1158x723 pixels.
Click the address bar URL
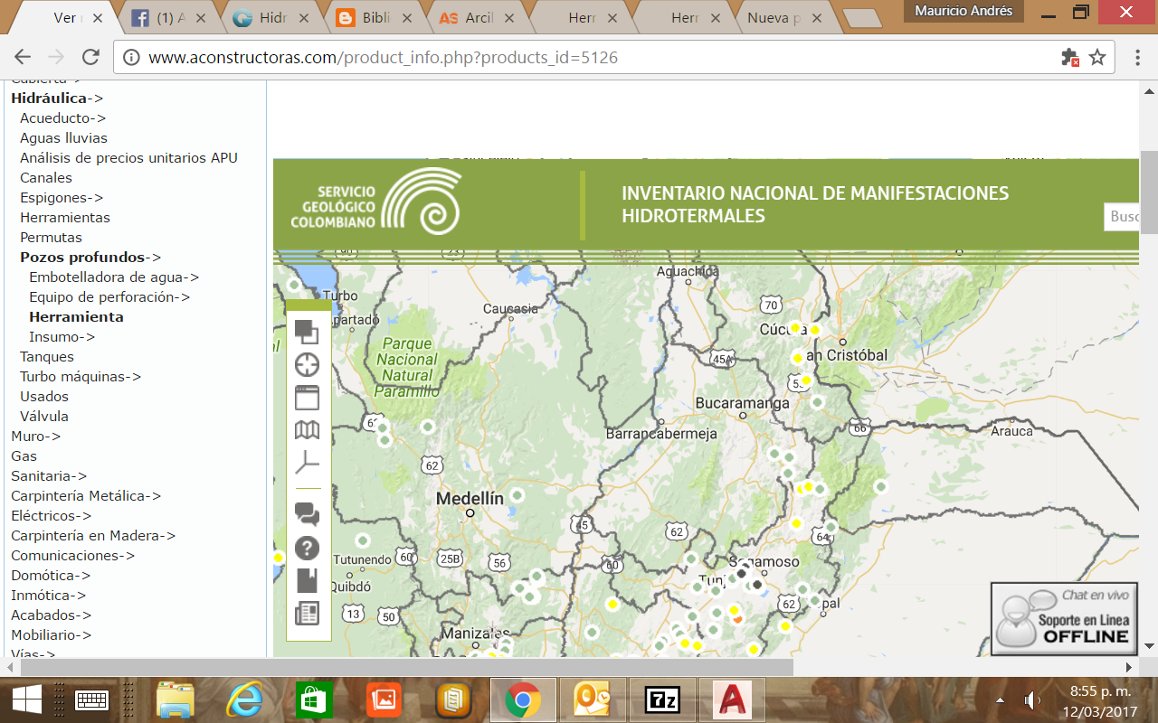[x=383, y=57]
